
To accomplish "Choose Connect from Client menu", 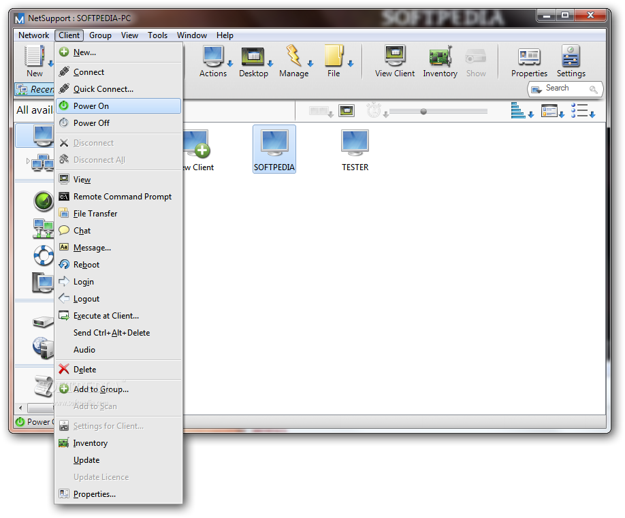I will pyautogui.click(x=118, y=72).
